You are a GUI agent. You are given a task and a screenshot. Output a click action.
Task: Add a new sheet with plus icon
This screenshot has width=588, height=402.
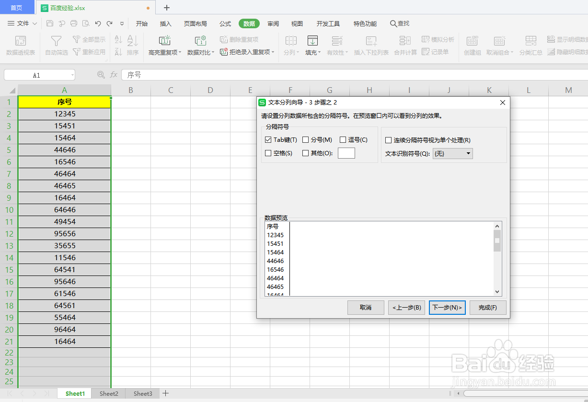(x=165, y=393)
